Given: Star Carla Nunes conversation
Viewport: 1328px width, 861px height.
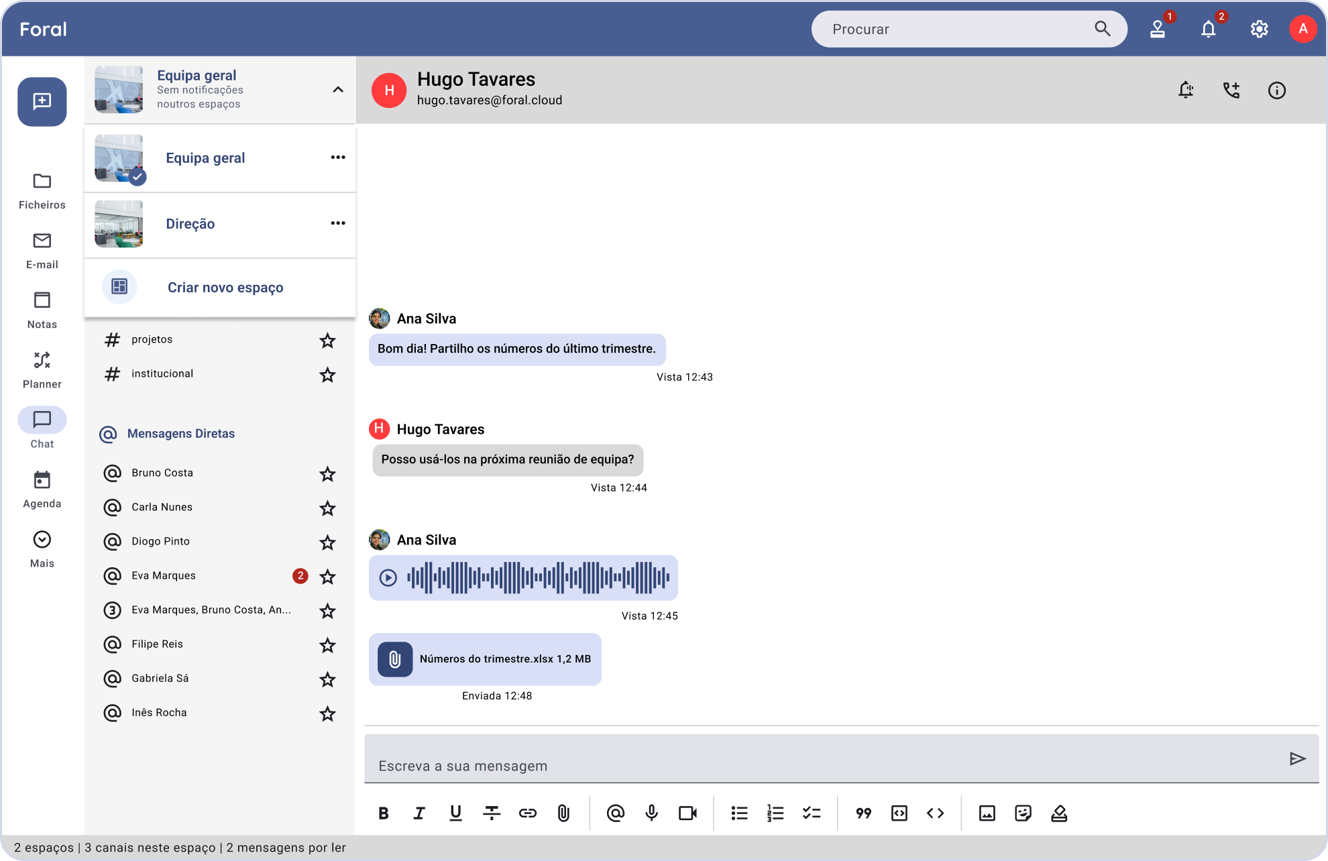Looking at the screenshot, I should click(x=327, y=508).
